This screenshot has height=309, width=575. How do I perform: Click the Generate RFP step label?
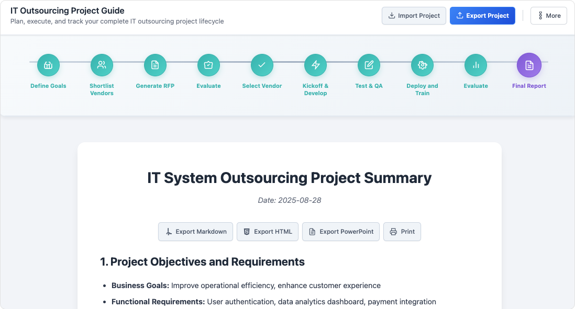click(155, 86)
